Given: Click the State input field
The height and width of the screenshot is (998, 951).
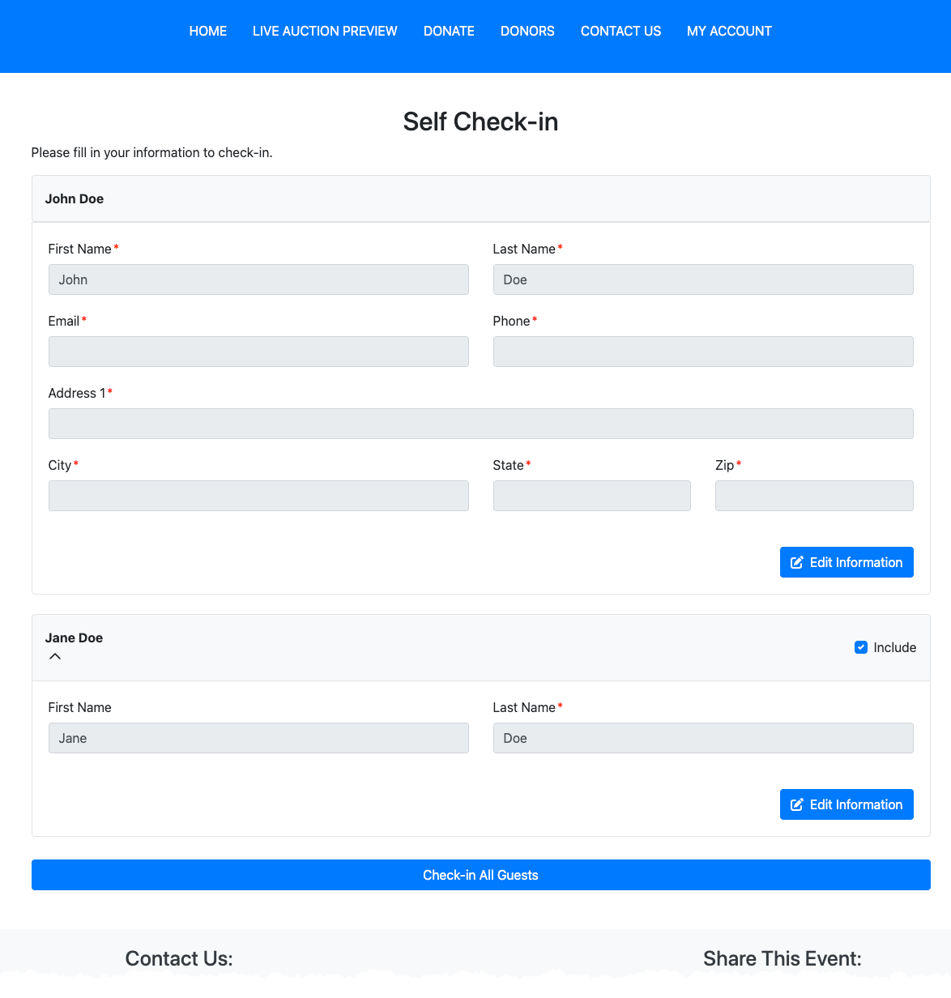Looking at the screenshot, I should [591, 496].
